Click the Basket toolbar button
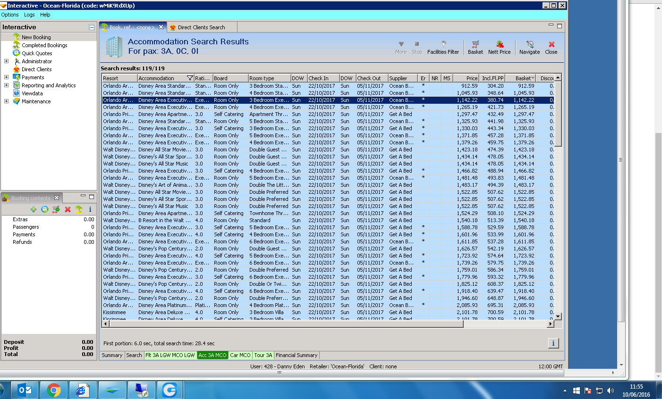 [x=475, y=48]
